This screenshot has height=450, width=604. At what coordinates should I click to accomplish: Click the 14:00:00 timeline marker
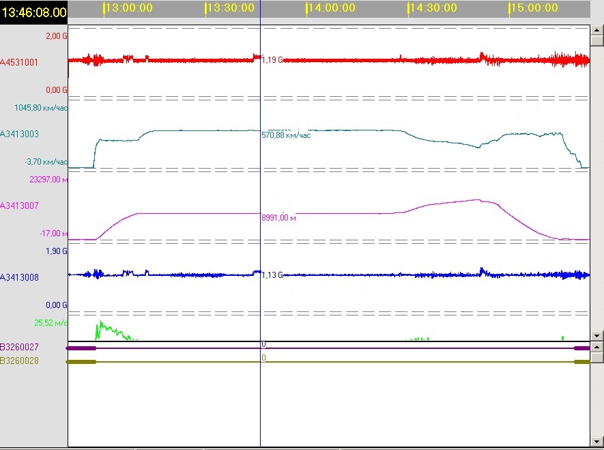pos(331,8)
